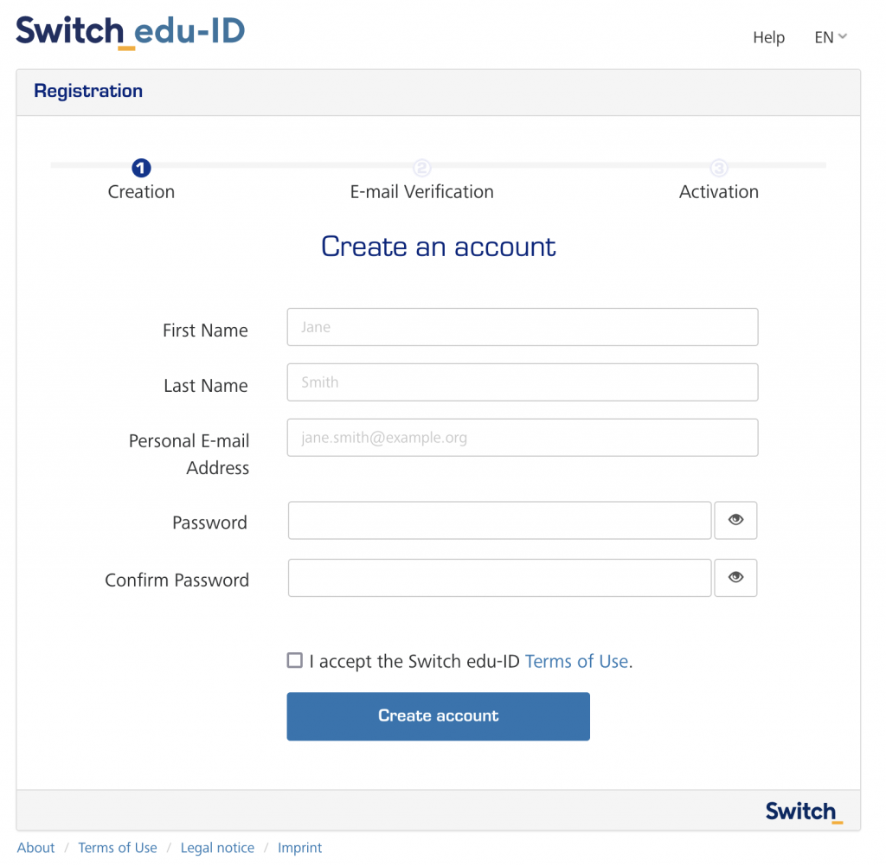Open the Terms of Use link
The height and width of the screenshot is (866, 886).
(577, 661)
